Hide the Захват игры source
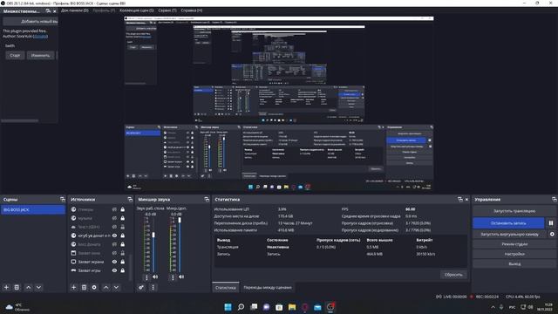The width and height of the screenshot is (558, 314). (x=114, y=270)
